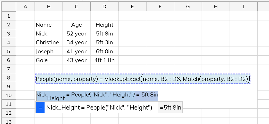Viewport: 269px width, 124px height.
Task: Click the cell containing Gale
Action: [x=49, y=60]
